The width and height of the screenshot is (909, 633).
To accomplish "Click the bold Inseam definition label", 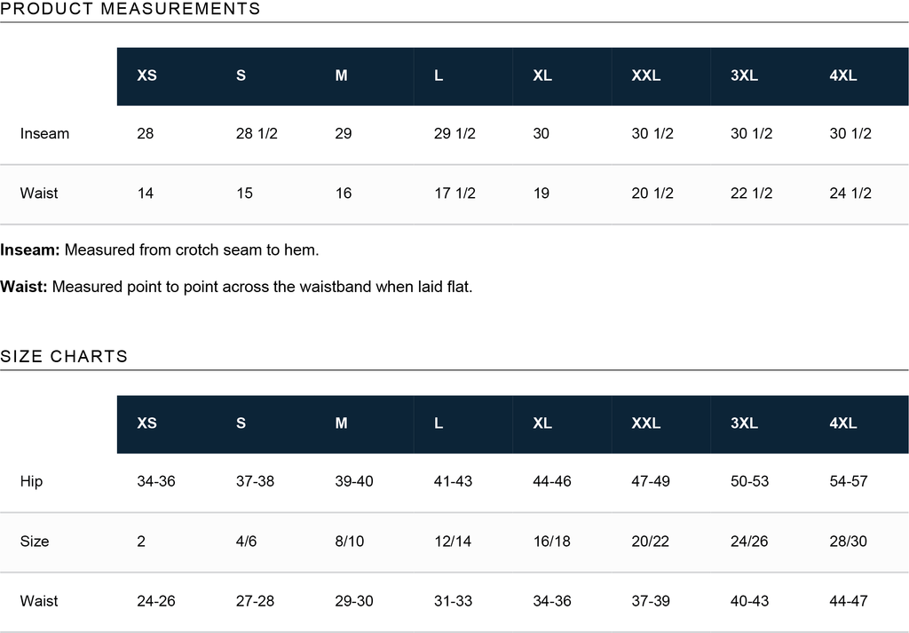I will pyautogui.click(x=30, y=249).
